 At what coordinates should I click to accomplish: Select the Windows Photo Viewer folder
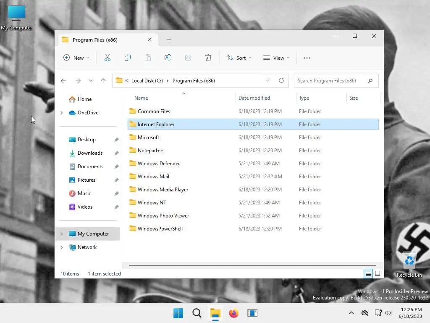coord(253,216)
